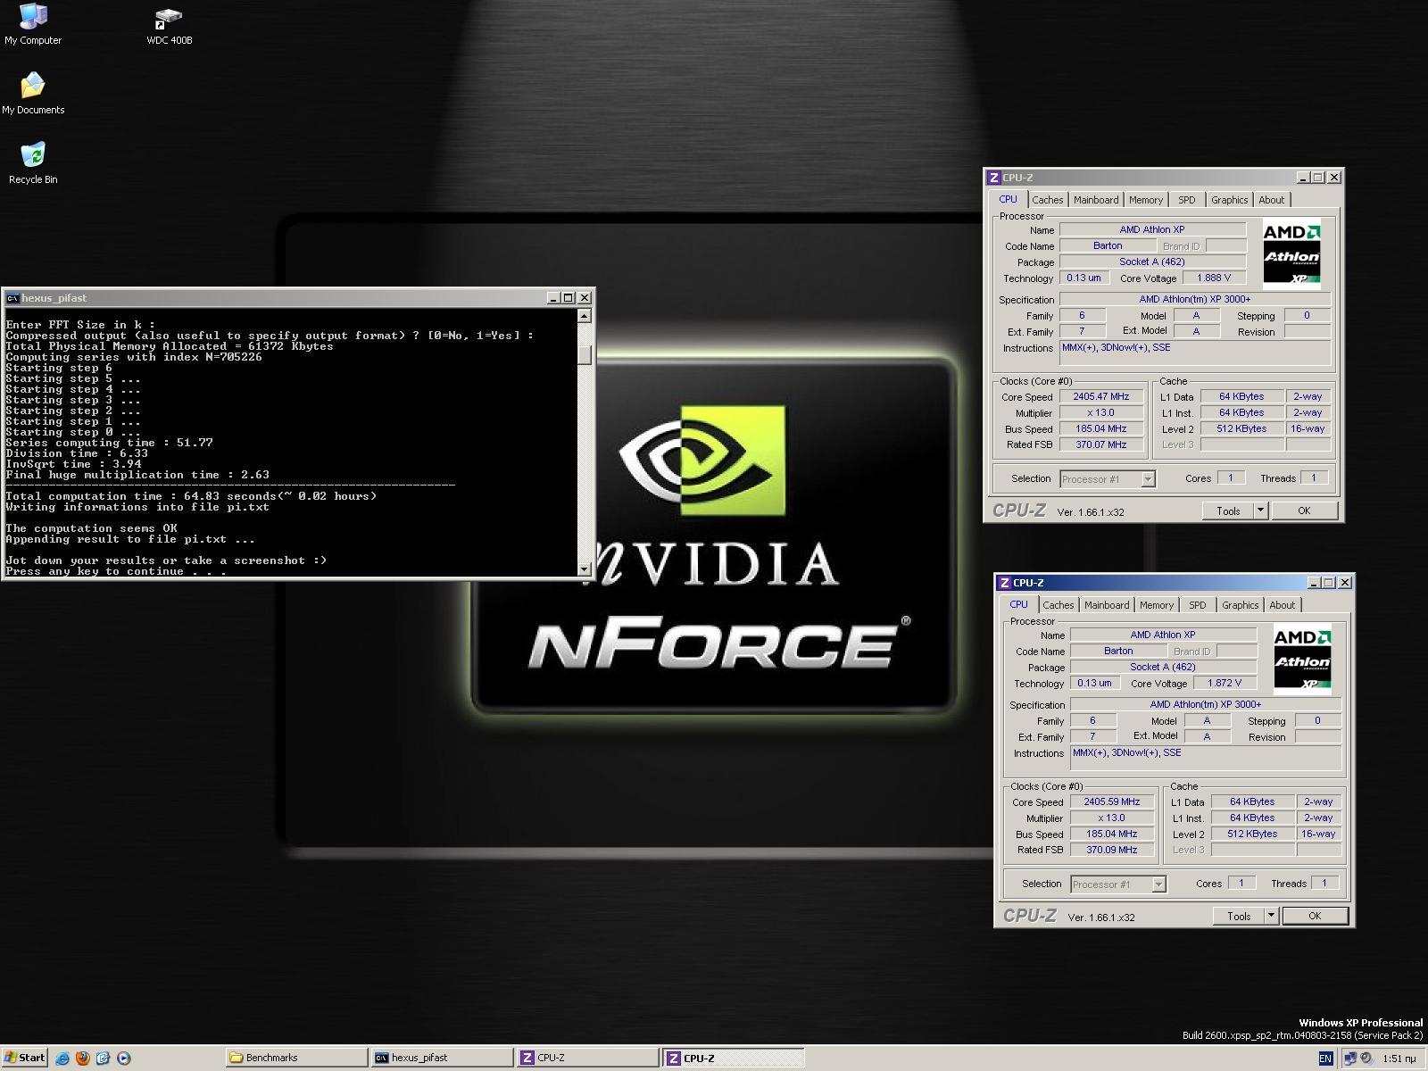Open Mainboard tab in lower CPU-Z
Screen dimensions: 1428x1071
point(1107,605)
